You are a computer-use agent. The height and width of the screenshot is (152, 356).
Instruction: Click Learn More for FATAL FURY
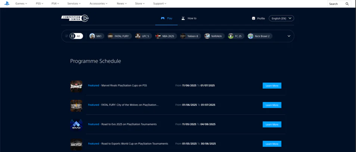272,105
